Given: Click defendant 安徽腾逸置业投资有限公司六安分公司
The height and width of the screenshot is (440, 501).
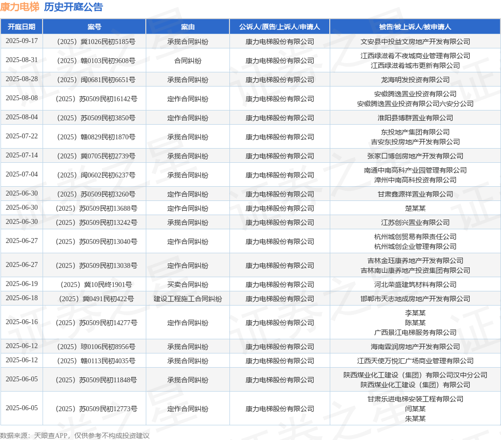Looking at the screenshot, I should (x=415, y=104).
